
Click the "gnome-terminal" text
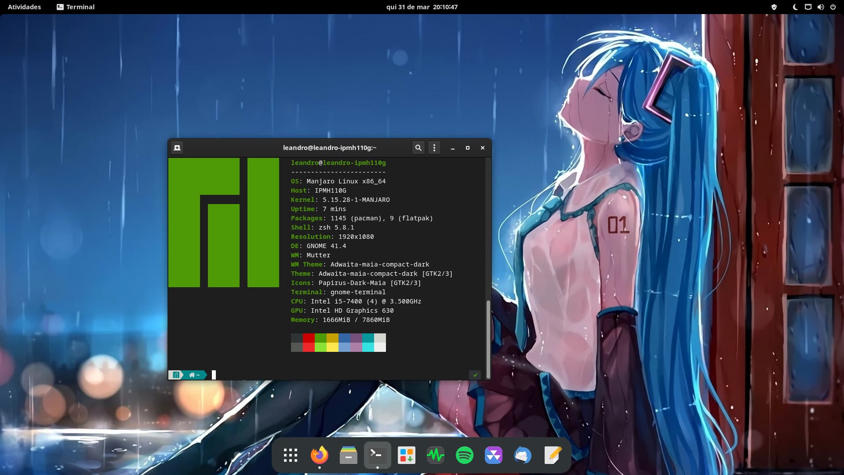pyautogui.click(x=358, y=292)
